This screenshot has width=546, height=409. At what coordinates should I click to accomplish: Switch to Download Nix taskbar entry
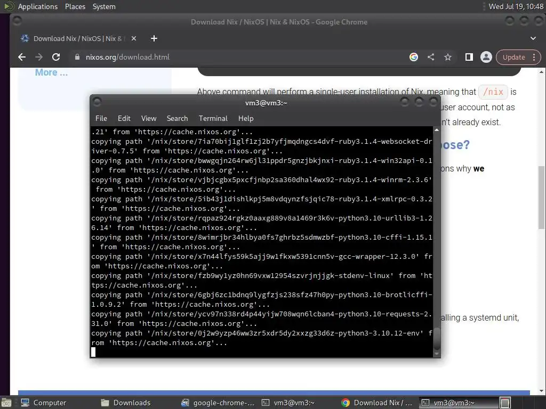tap(378, 403)
